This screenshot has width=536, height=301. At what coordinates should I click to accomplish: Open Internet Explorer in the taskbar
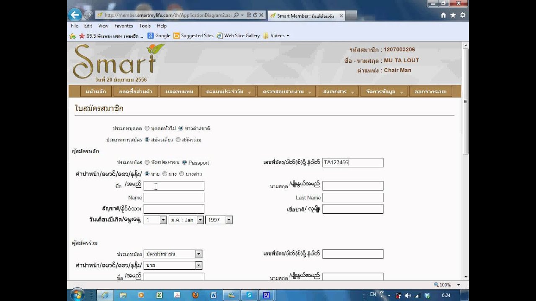(105, 295)
